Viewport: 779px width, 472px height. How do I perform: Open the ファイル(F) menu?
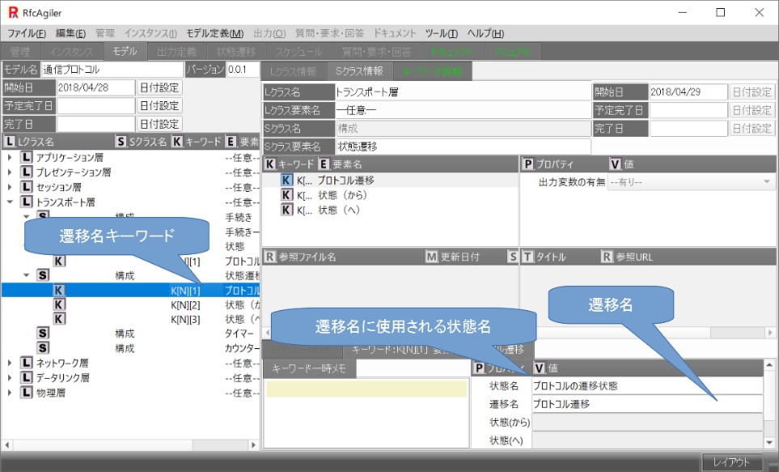27,33
